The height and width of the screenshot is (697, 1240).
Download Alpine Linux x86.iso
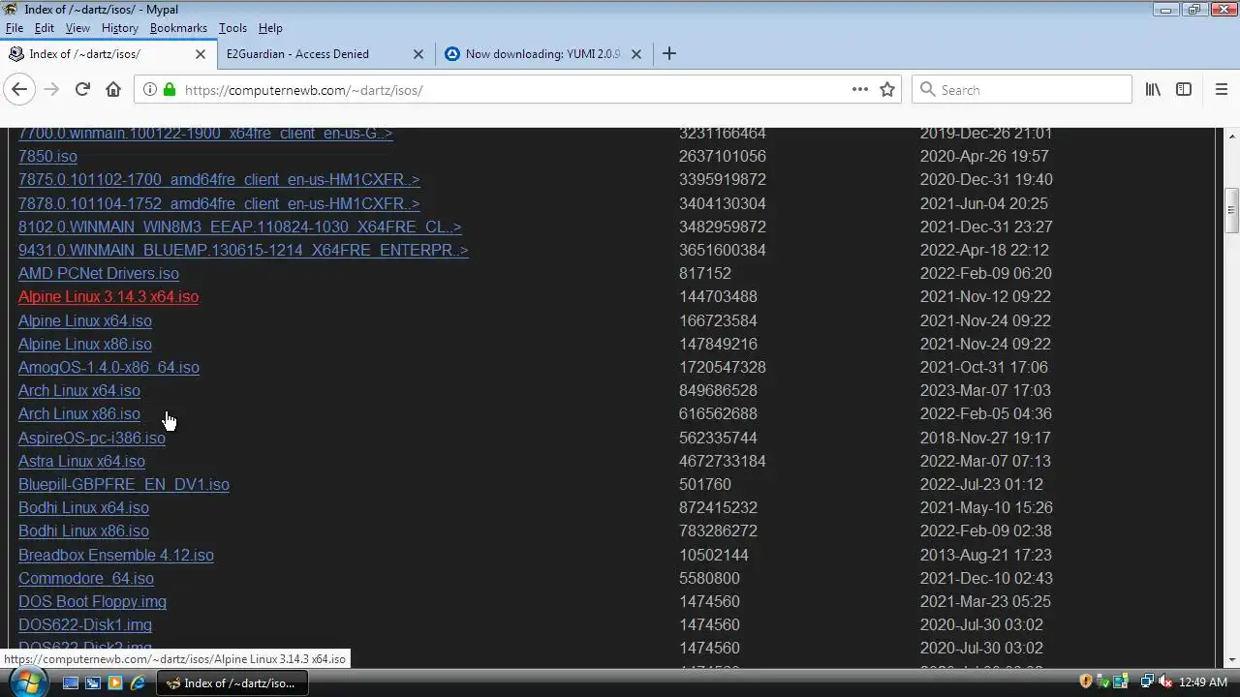click(x=85, y=344)
